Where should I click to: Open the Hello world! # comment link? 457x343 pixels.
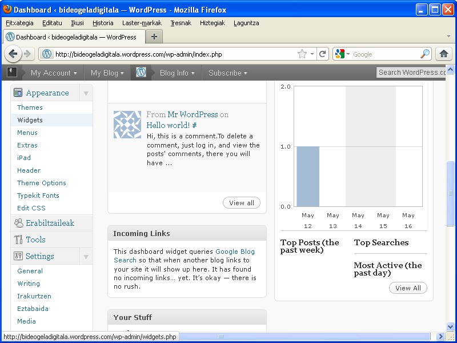click(x=172, y=125)
